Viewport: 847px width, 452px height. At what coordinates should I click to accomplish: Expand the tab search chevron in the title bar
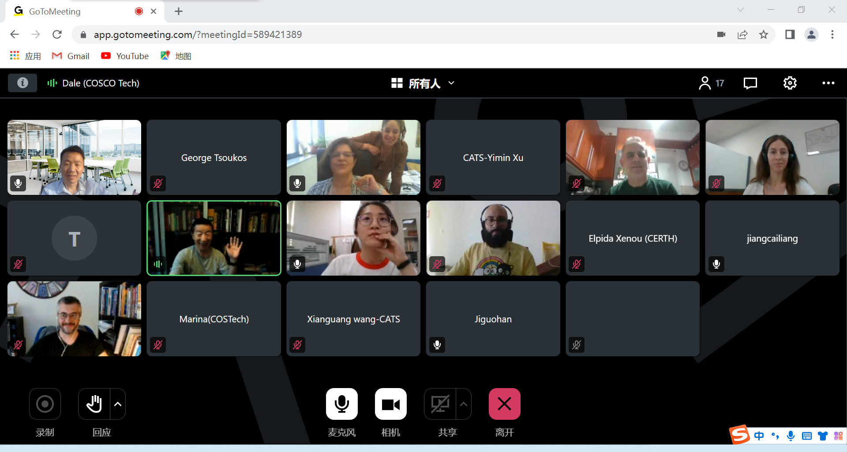point(741,10)
